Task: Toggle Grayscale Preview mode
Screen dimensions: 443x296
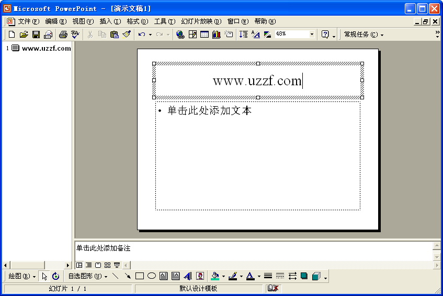Action: click(267, 35)
